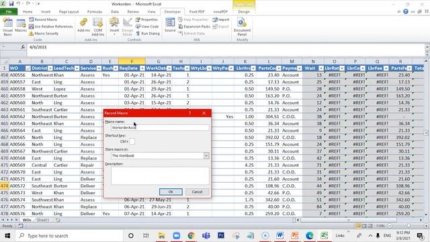Click the Save icon in quick access toolbar
This screenshot has width=430, height=242.
click(11, 4)
